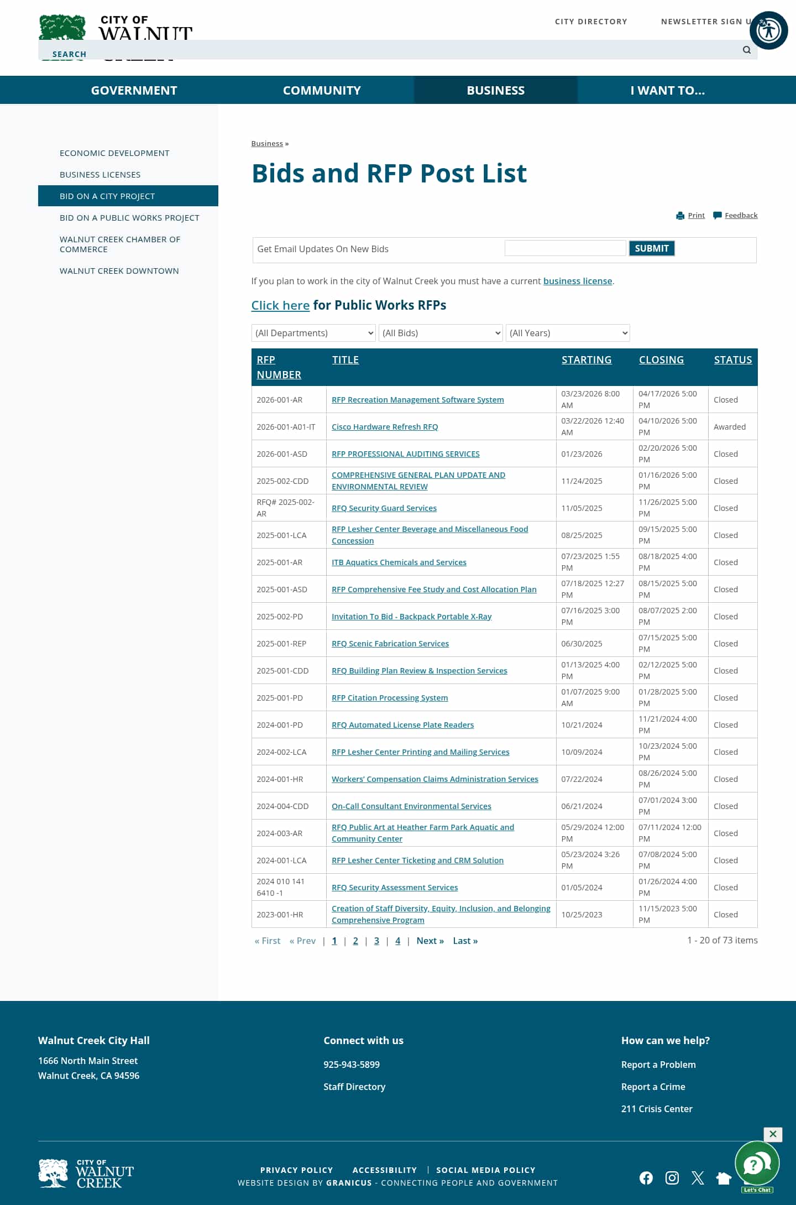Image resolution: width=796 pixels, height=1205 pixels.
Task: Select Bid on a Public Works Project
Action: tap(129, 218)
